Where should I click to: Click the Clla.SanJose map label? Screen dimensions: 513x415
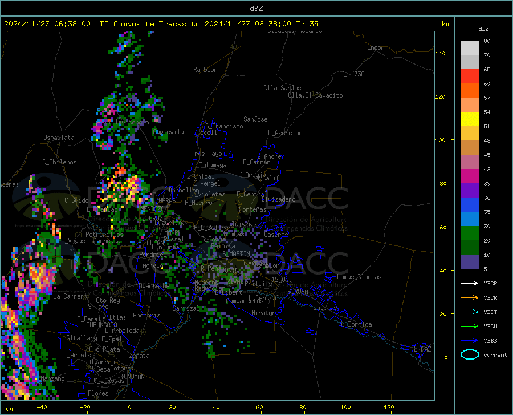(284, 88)
